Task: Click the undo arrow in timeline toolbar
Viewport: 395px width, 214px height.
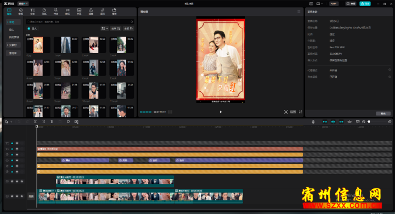Action: point(19,122)
